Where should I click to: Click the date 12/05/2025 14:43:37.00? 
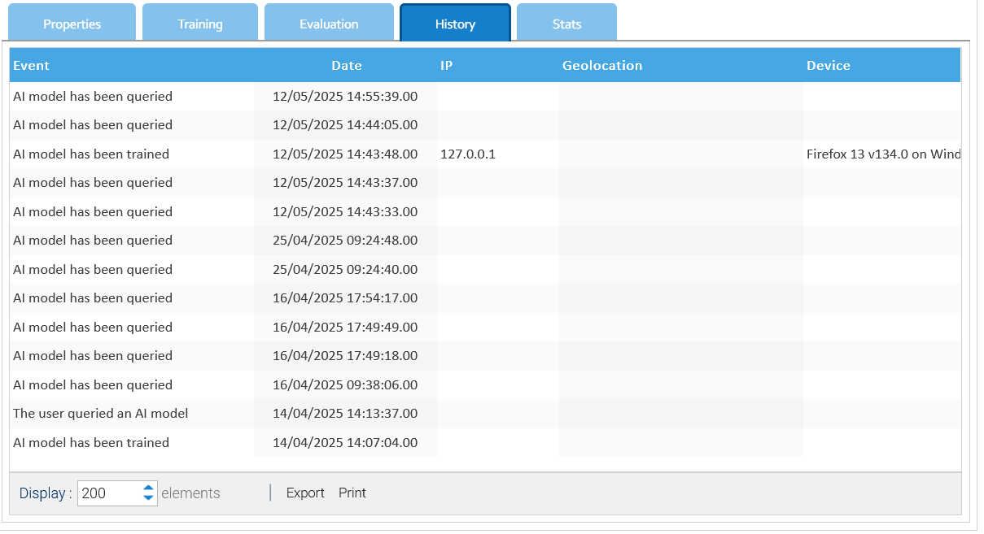[345, 183]
